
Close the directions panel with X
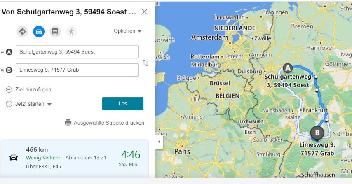144,12
